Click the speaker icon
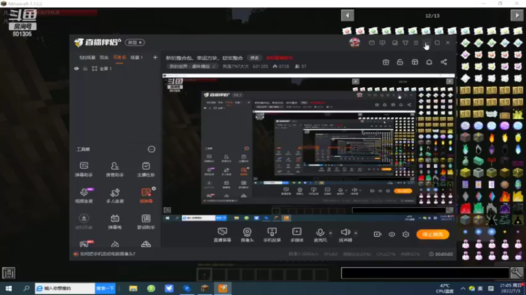 click(x=346, y=232)
